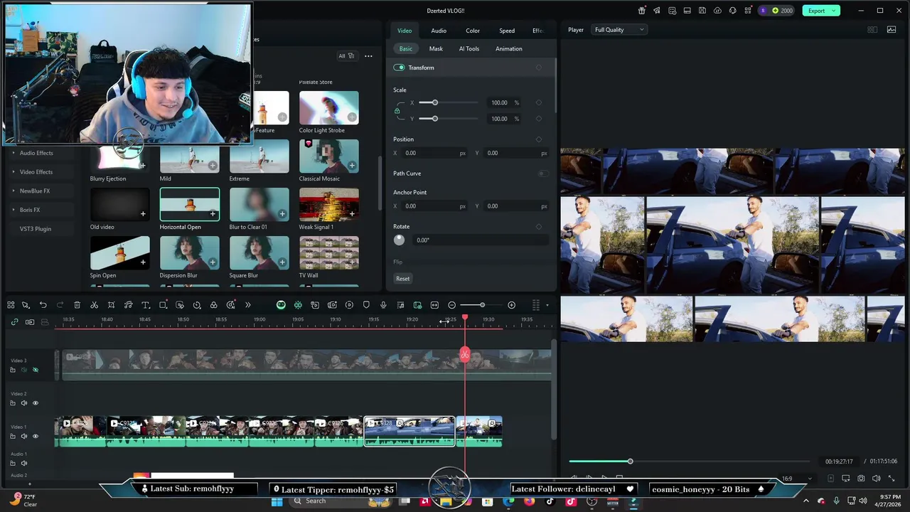This screenshot has height=512, width=910.
Task: Open the Full Quality dropdown
Action: [x=619, y=30]
